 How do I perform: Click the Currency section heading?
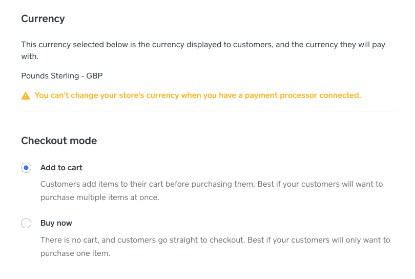pyautogui.click(x=43, y=19)
